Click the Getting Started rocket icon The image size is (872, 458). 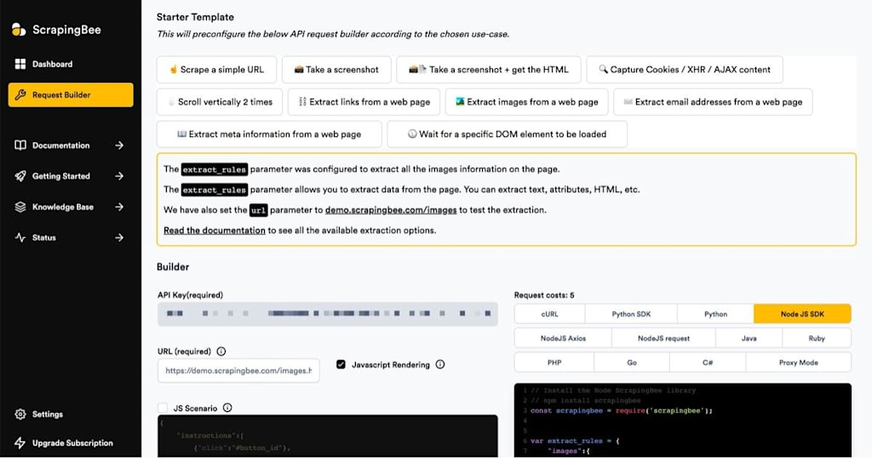point(20,176)
